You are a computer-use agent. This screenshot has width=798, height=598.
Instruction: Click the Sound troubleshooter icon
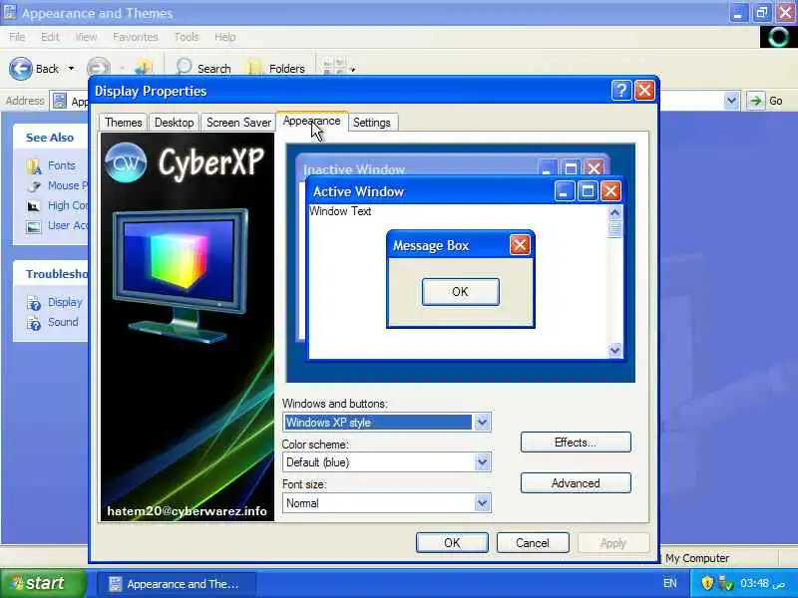click(x=34, y=323)
